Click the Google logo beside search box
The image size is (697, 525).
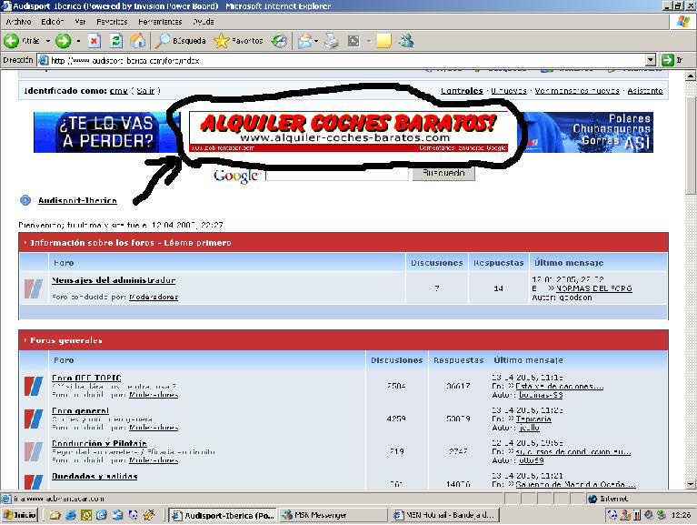[x=236, y=176]
